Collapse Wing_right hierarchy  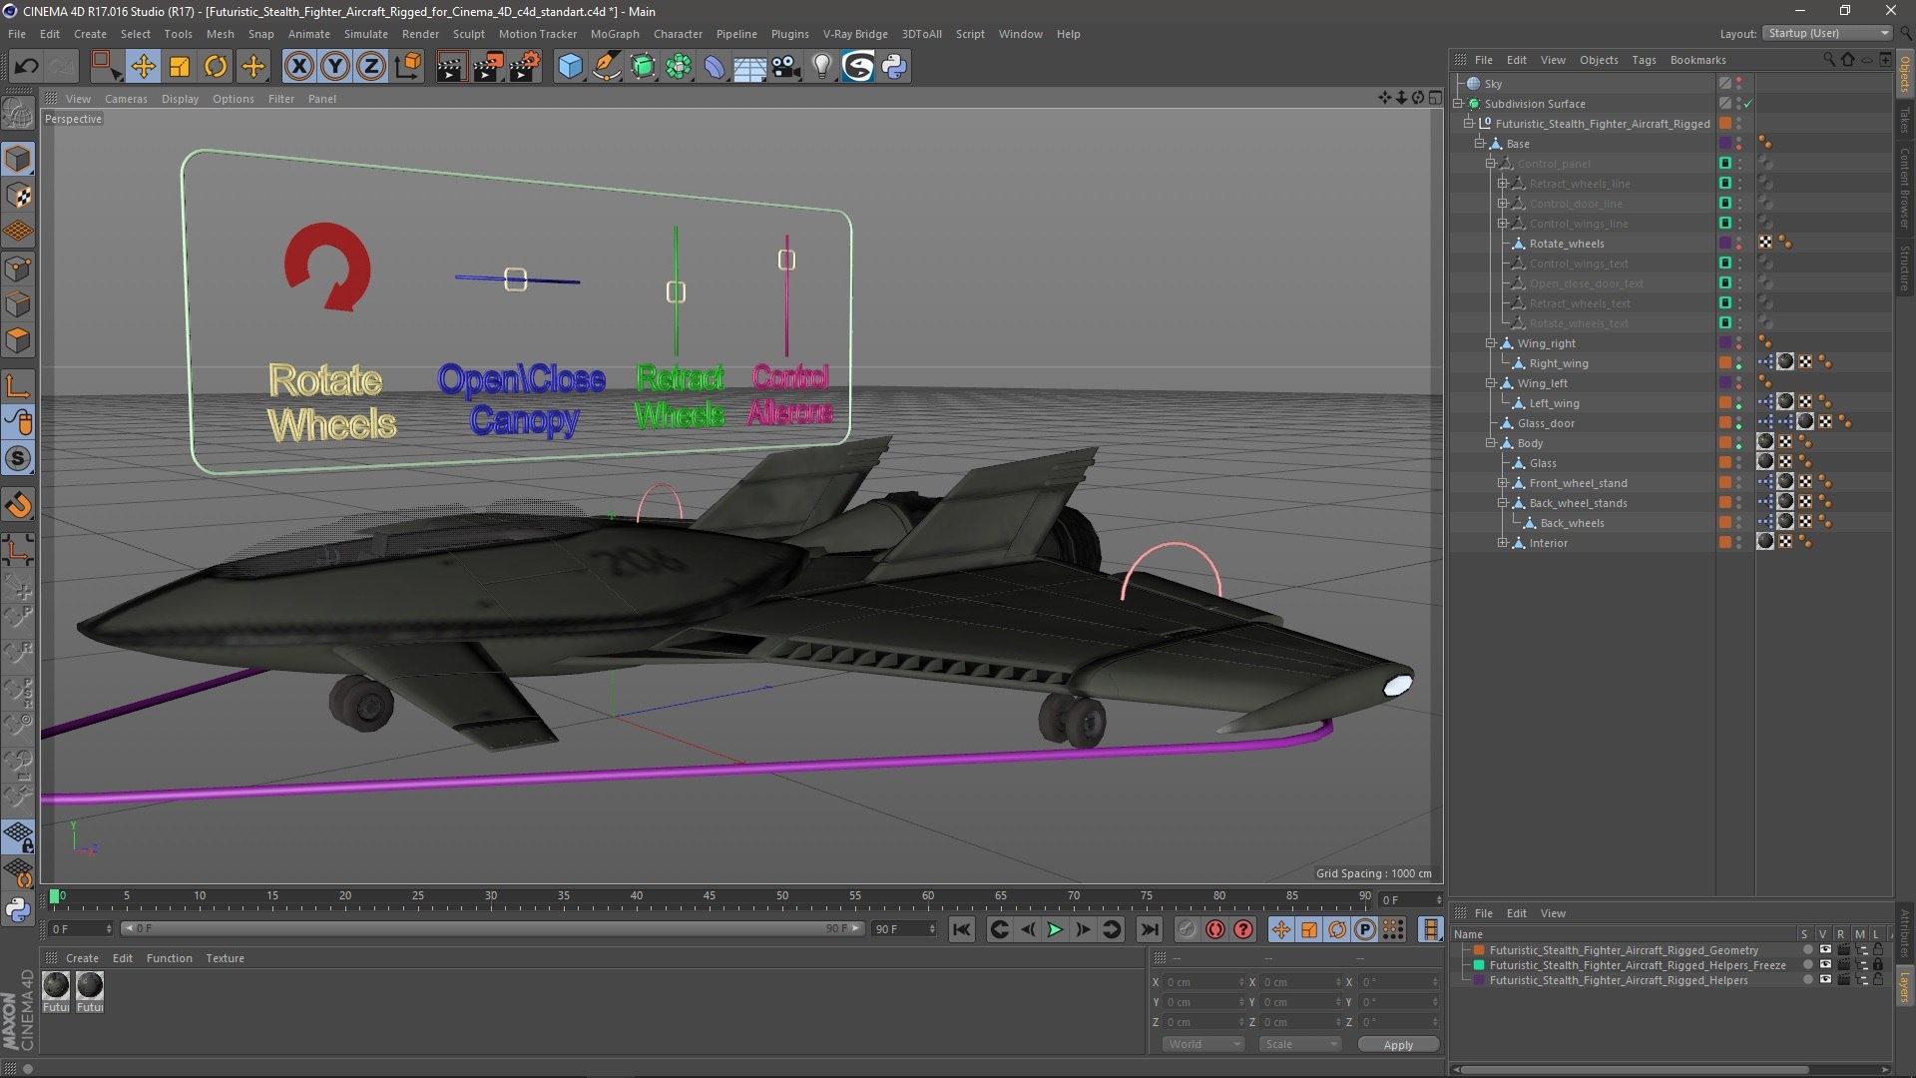click(1491, 343)
